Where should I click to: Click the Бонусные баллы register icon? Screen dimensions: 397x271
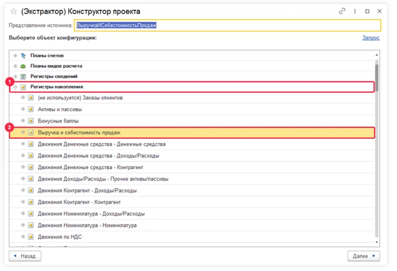coord(31,120)
